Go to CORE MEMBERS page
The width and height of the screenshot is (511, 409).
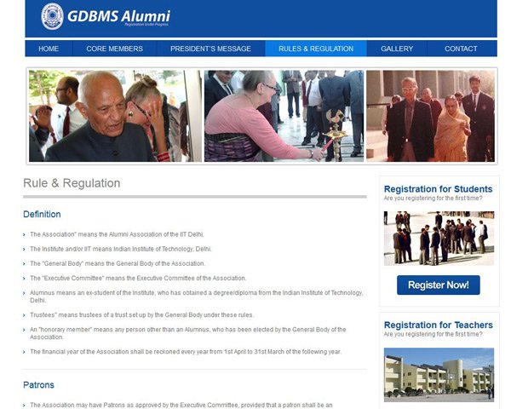point(114,49)
